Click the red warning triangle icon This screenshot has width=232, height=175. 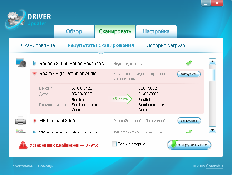tap(23, 145)
